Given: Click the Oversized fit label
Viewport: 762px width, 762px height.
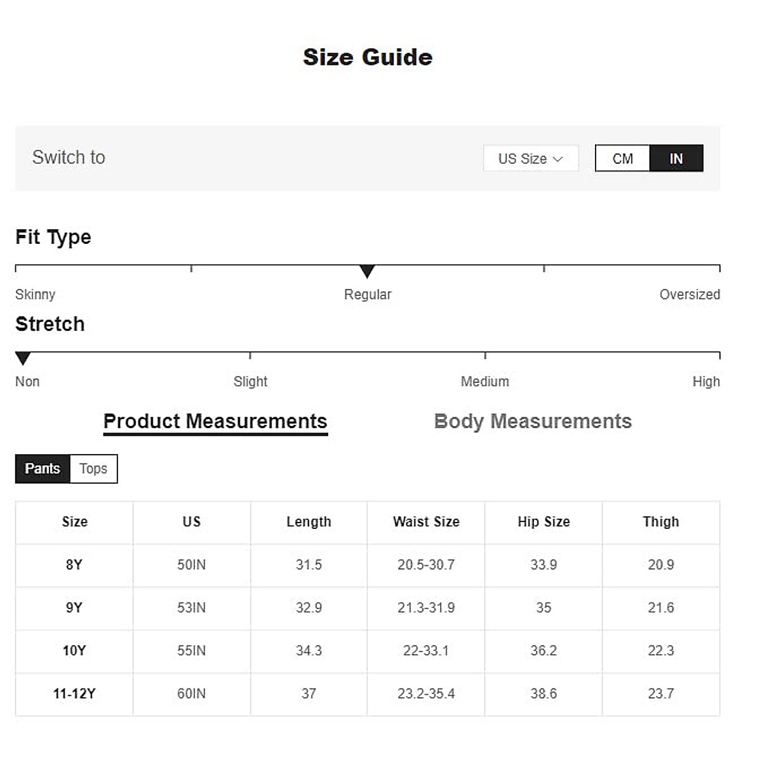Looking at the screenshot, I should pyautogui.click(x=690, y=295).
